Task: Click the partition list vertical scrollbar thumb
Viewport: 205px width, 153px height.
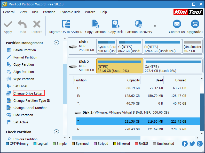Action: coord(202,112)
